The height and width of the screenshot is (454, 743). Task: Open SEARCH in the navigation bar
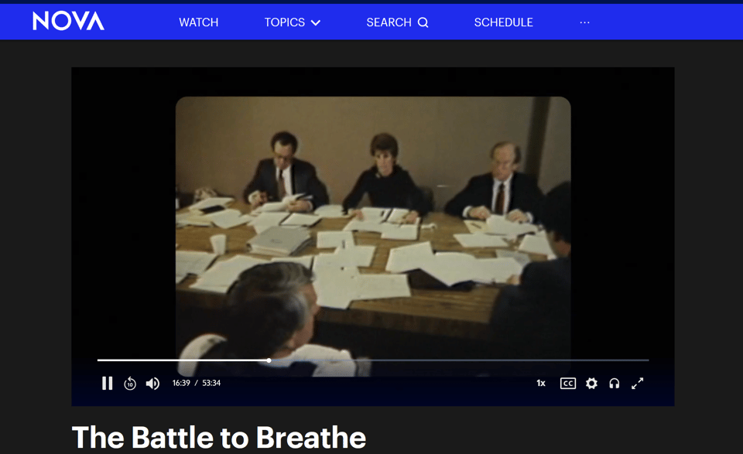(397, 22)
